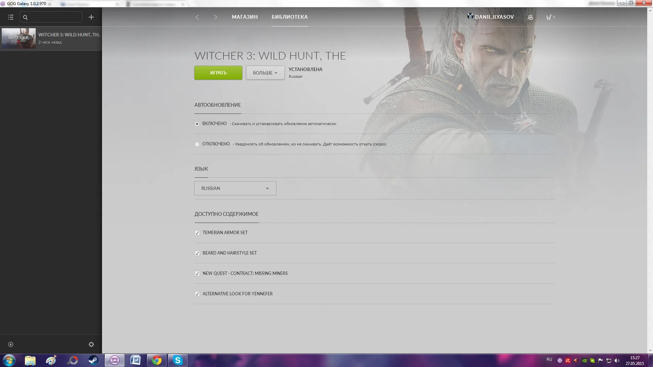The width and height of the screenshot is (653, 367).
Task: Click the RU language indicator in taskbar
Action: [549, 360]
